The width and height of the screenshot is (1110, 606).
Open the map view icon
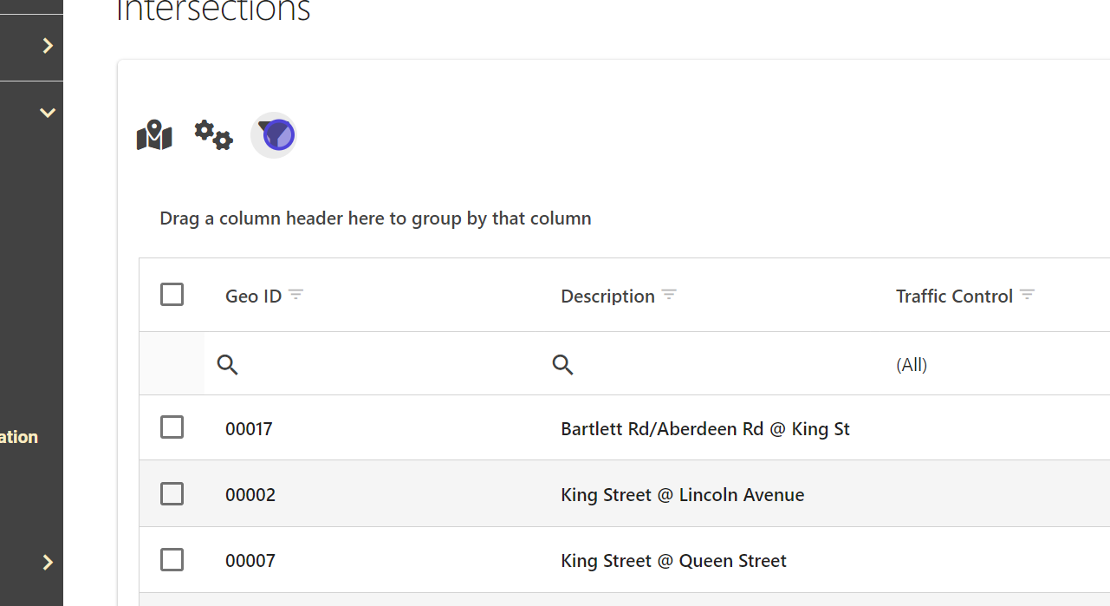154,136
